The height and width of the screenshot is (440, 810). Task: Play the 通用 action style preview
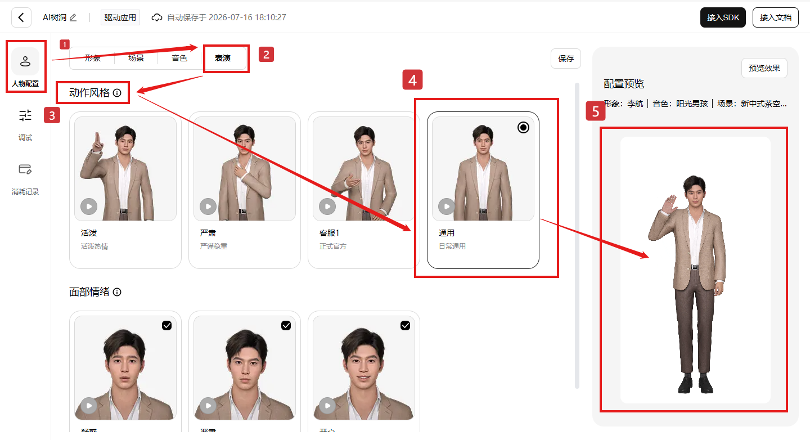[447, 206]
